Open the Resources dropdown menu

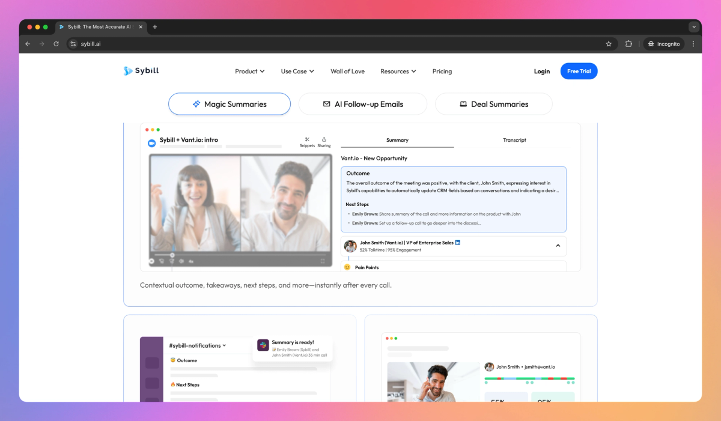point(398,71)
